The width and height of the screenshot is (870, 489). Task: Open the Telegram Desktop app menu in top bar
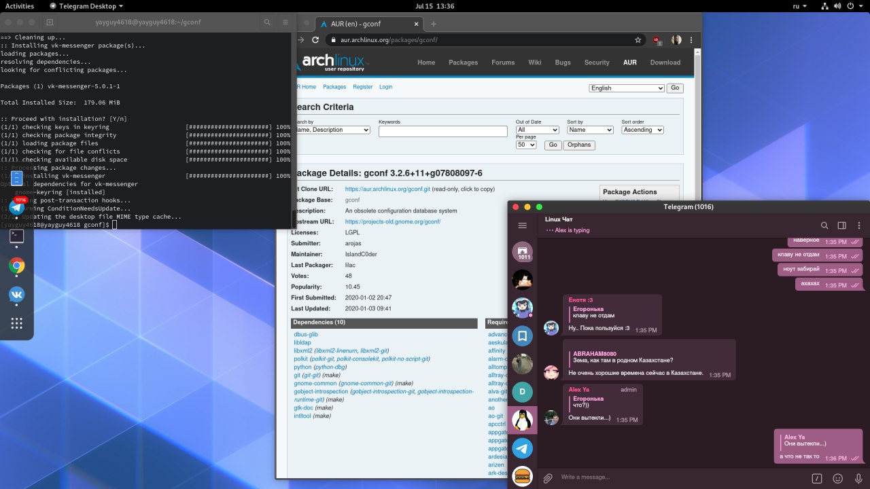[x=88, y=5]
